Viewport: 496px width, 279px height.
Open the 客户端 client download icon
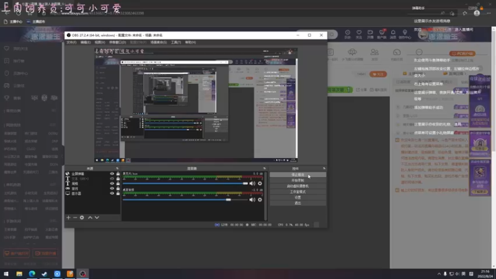click(x=381, y=34)
